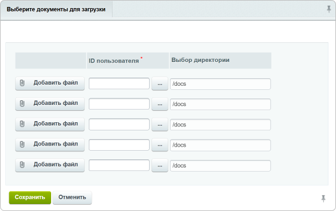The height and width of the screenshot is (211, 336).
Task: Open user picker (...) in first row
Action: point(160,83)
